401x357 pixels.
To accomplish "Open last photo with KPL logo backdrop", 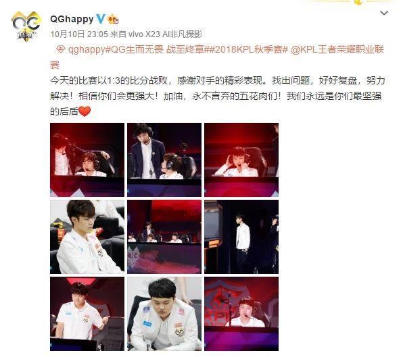I will pyautogui.click(x=241, y=314).
